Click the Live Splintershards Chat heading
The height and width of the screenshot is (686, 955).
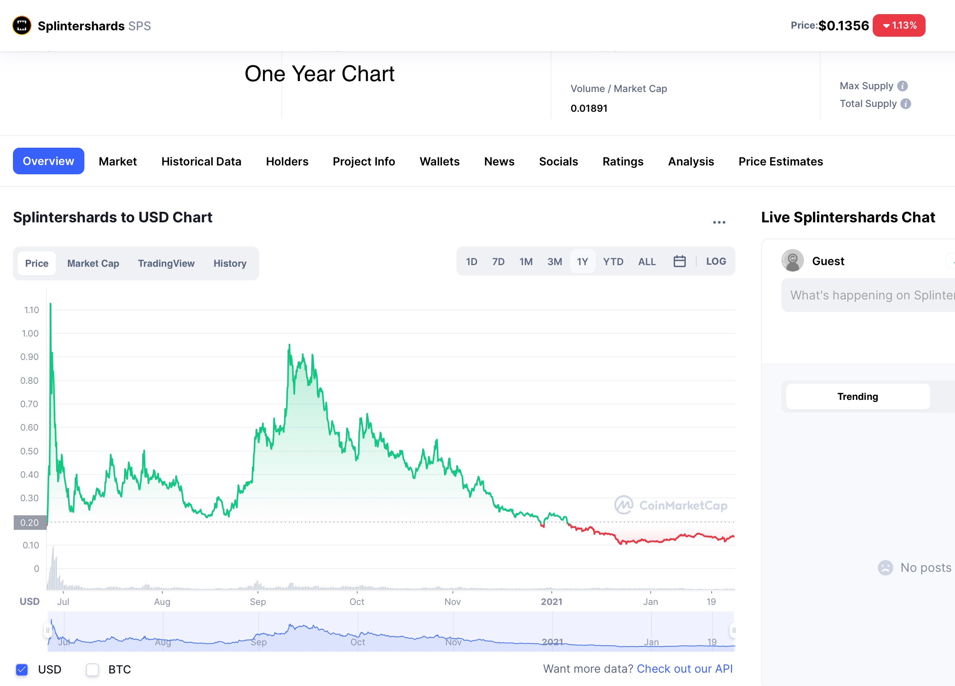point(848,217)
